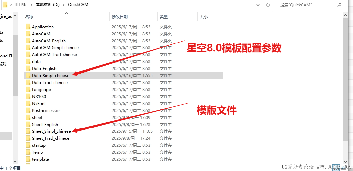Click the Data_English folder icon
This screenshot has height=171, width=353.
[28, 68]
